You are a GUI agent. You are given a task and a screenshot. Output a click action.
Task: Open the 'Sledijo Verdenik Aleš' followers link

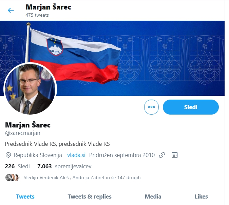click(x=82, y=177)
